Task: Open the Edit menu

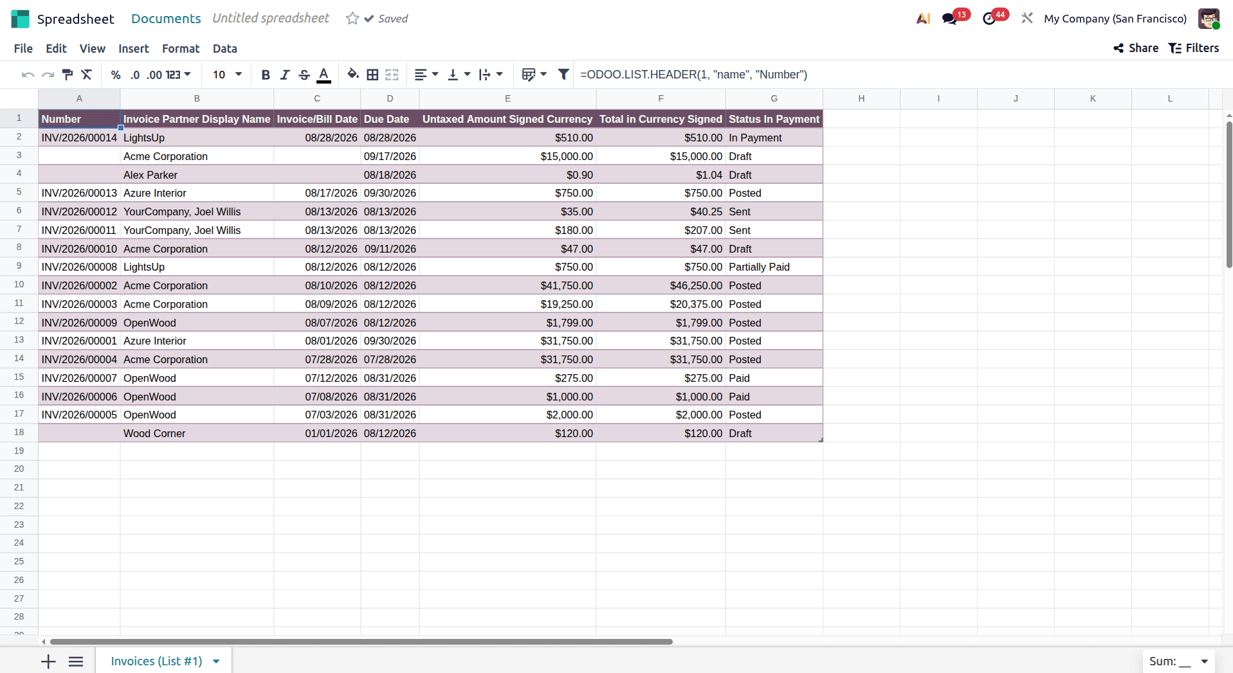Action: click(56, 48)
